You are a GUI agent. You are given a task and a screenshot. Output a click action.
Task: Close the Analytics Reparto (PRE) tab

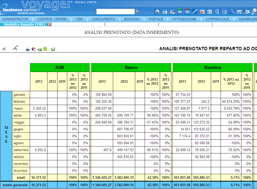49,24
